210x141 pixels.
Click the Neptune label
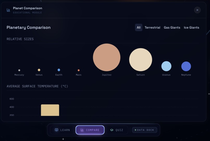coord(186,75)
